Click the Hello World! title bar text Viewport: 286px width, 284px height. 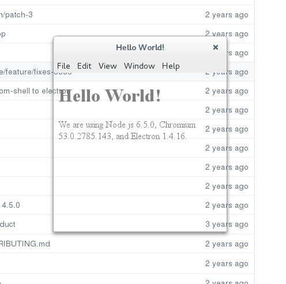point(140,47)
